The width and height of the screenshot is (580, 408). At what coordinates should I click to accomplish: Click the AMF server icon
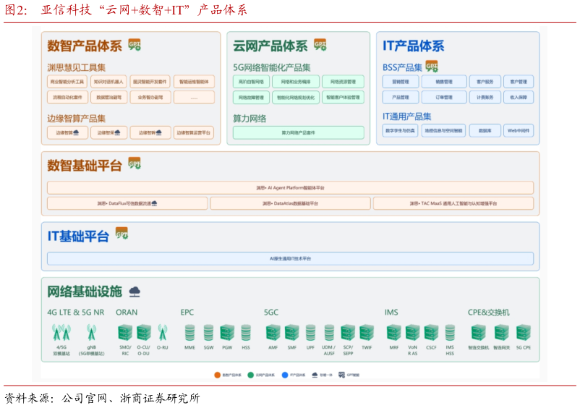[x=273, y=333]
